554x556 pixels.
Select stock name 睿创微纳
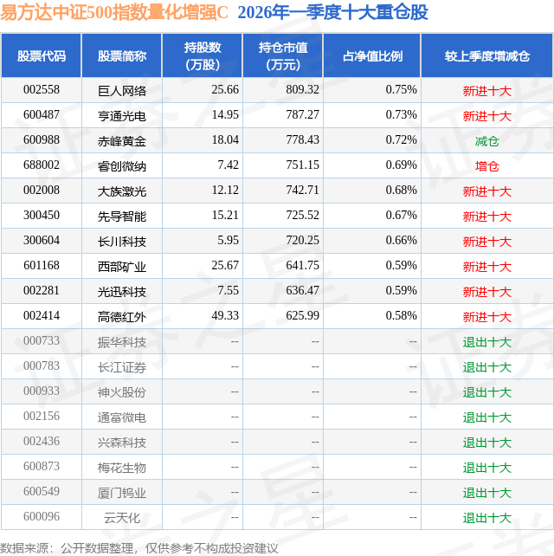coord(122,166)
